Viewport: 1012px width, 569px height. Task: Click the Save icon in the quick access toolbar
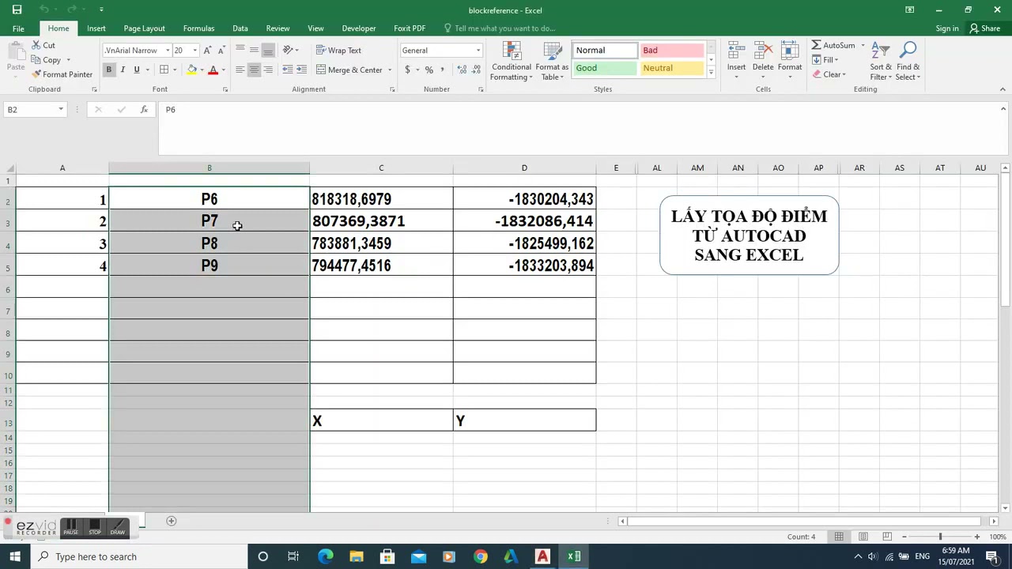[17, 9]
